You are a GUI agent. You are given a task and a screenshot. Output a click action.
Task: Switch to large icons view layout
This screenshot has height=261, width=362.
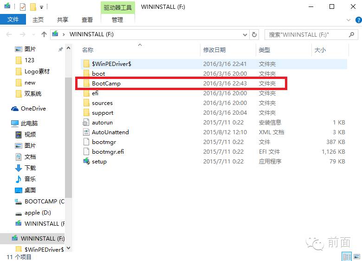357,256
